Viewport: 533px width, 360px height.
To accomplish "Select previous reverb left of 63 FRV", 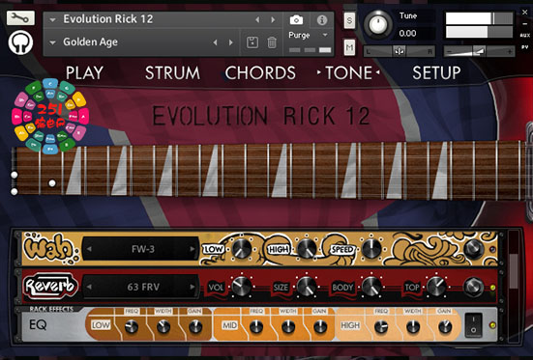I will pyautogui.click(x=89, y=287).
